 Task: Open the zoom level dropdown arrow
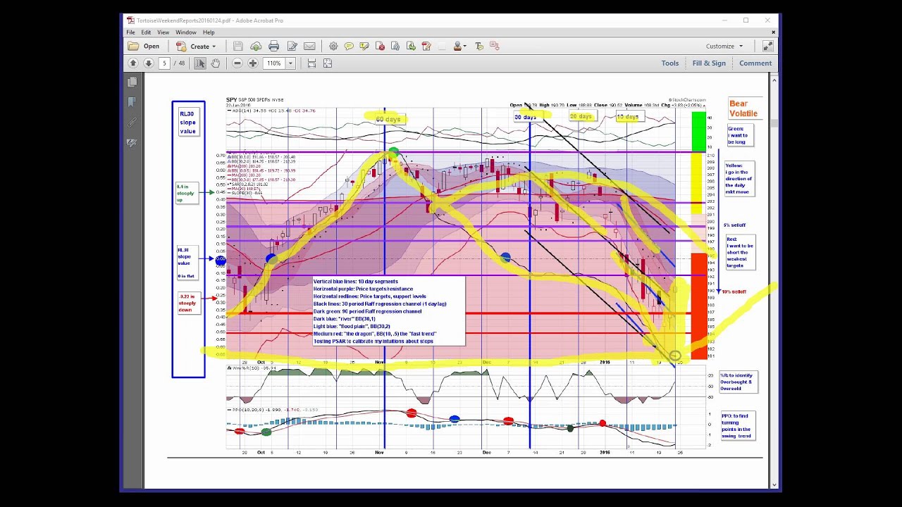pyautogui.click(x=290, y=63)
